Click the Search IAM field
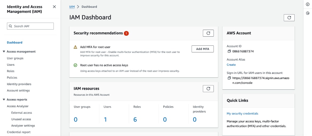The width and height of the screenshot is (312, 136). pos(30,26)
